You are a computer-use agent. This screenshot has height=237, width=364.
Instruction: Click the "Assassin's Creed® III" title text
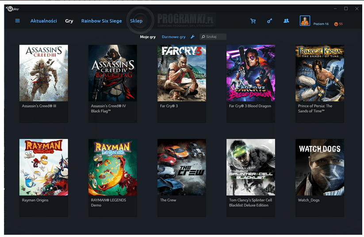(x=39, y=106)
